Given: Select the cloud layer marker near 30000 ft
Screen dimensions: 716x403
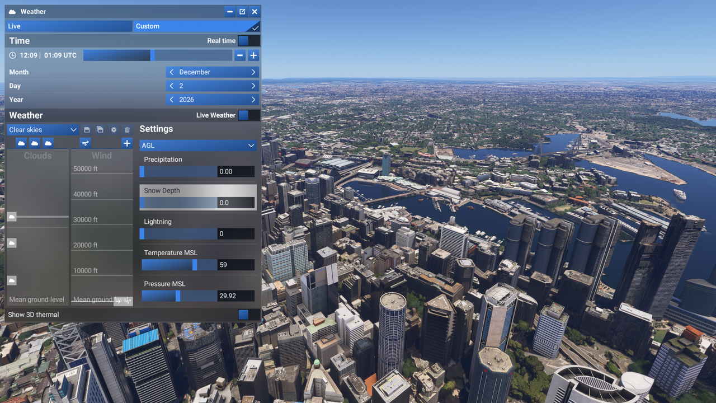Looking at the screenshot, I should pos(12,217).
